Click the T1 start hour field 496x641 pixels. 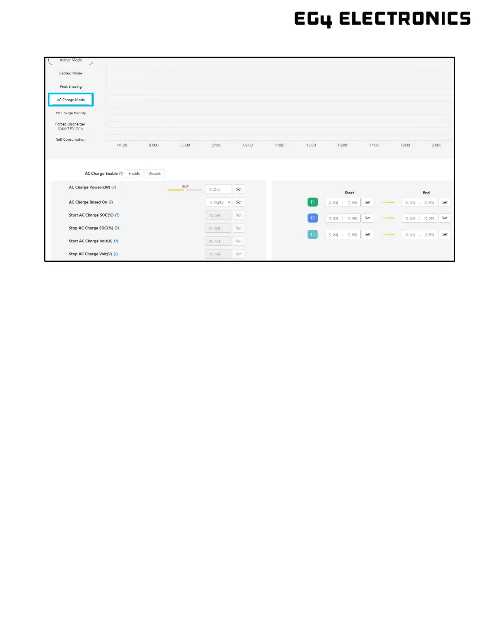tap(333, 203)
